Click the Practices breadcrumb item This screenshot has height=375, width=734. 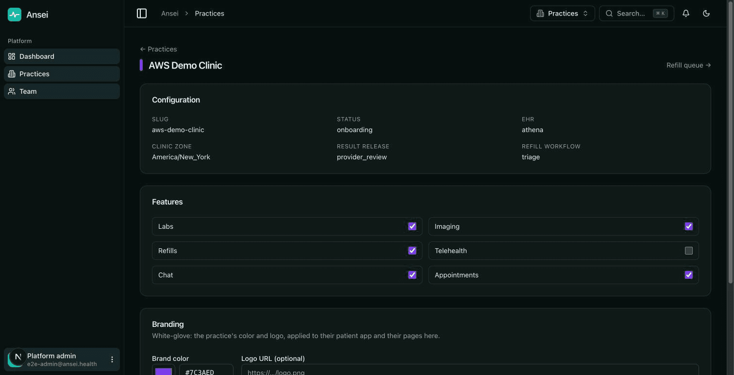pyautogui.click(x=210, y=14)
